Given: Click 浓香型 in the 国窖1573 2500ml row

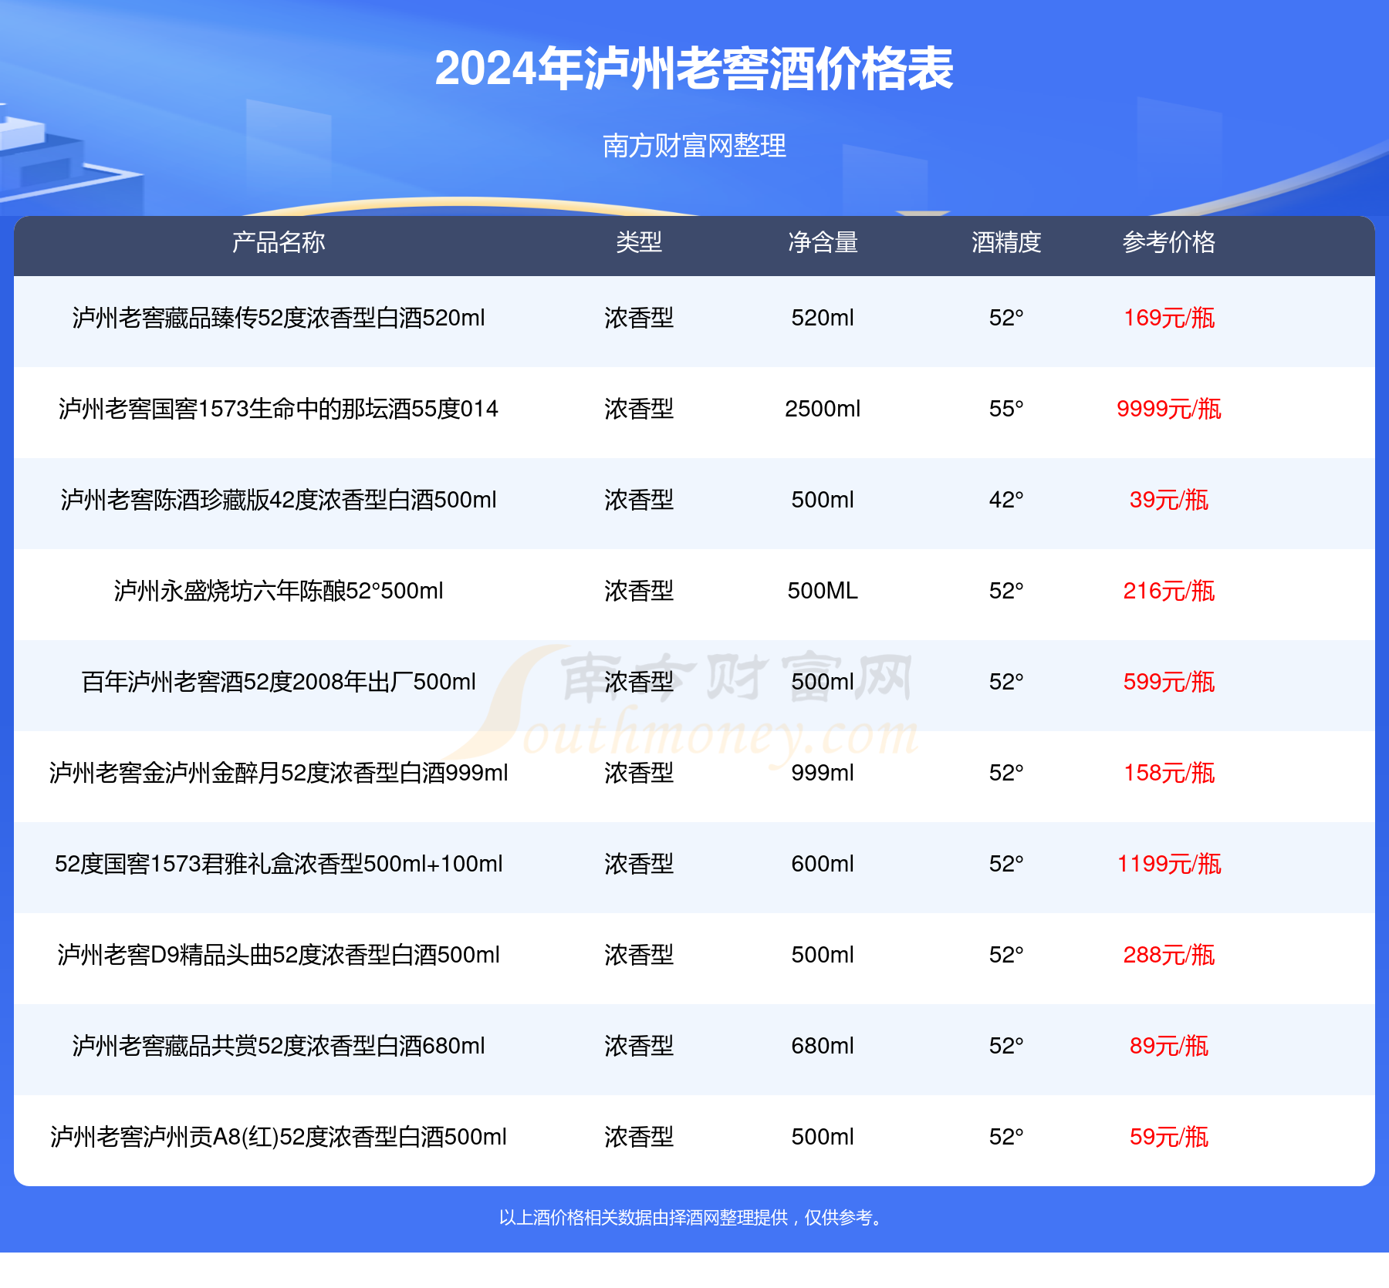Looking at the screenshot, I should (639, 409).
